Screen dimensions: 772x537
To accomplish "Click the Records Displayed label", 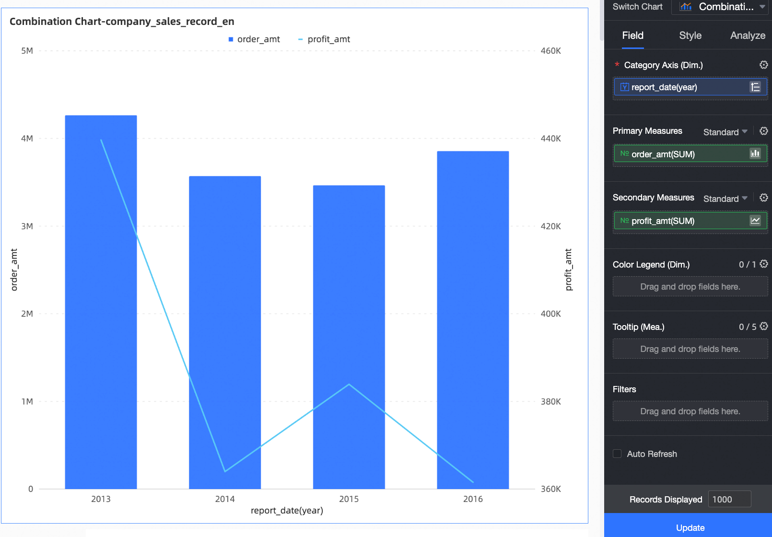I will (x=666, y=500).
